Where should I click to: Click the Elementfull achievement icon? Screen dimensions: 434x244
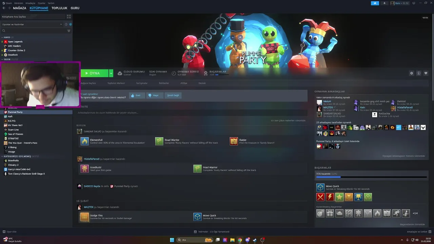tap(84, 141)
